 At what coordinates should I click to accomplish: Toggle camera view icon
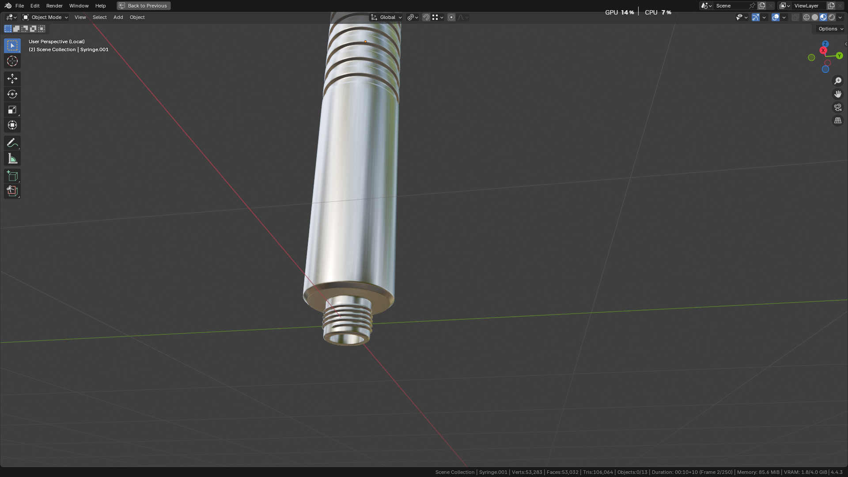click(x=838, y=107)
